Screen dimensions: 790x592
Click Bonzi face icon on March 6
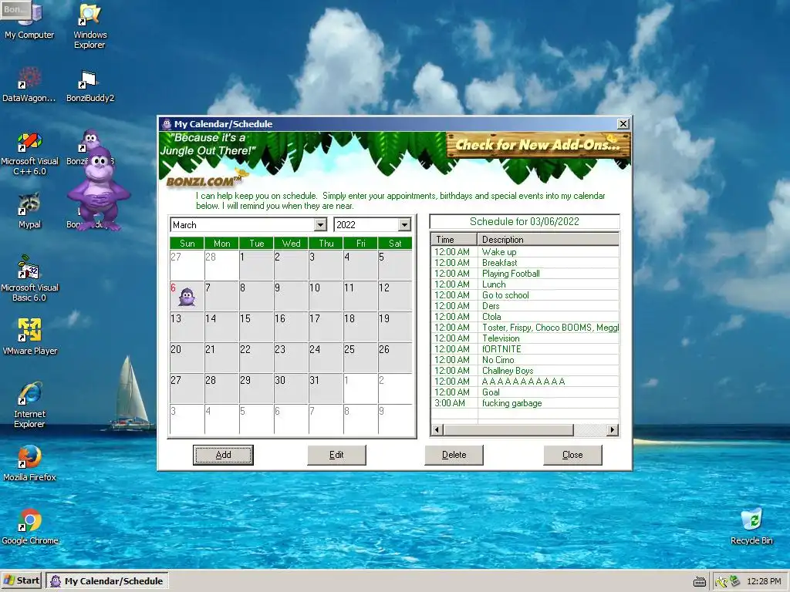pyautogui.click(x=187, y=297)
